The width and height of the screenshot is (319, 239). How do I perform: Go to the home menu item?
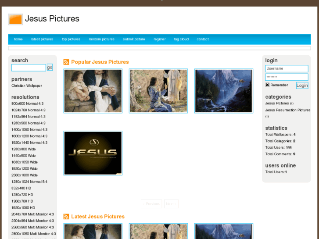[x=18, y=39]
